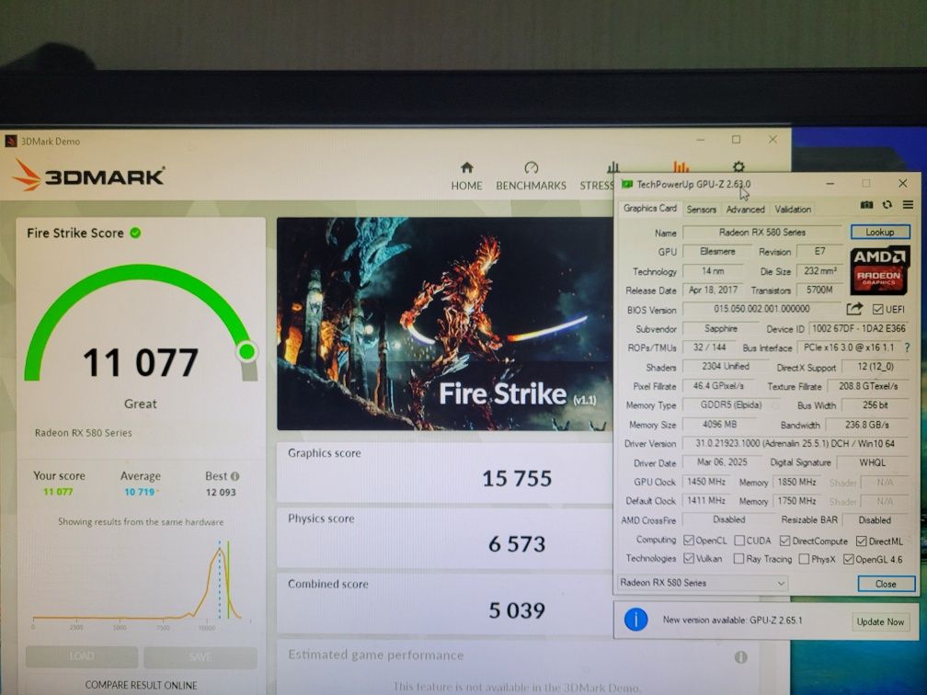Screen dimensions: 927x695
Task: Switch to the Graphics Card tab
Action: 649,208
